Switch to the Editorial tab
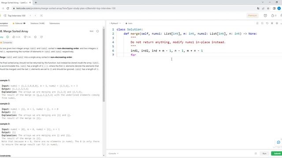 (19, 23)
